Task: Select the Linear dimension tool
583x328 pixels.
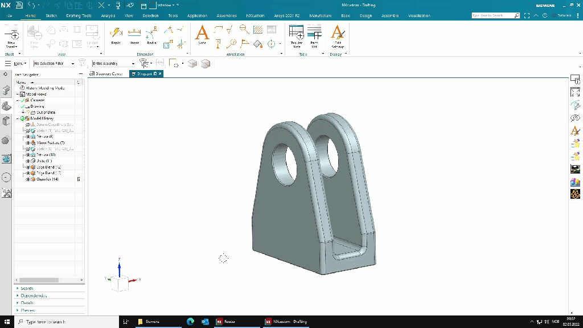Action: 134,35
